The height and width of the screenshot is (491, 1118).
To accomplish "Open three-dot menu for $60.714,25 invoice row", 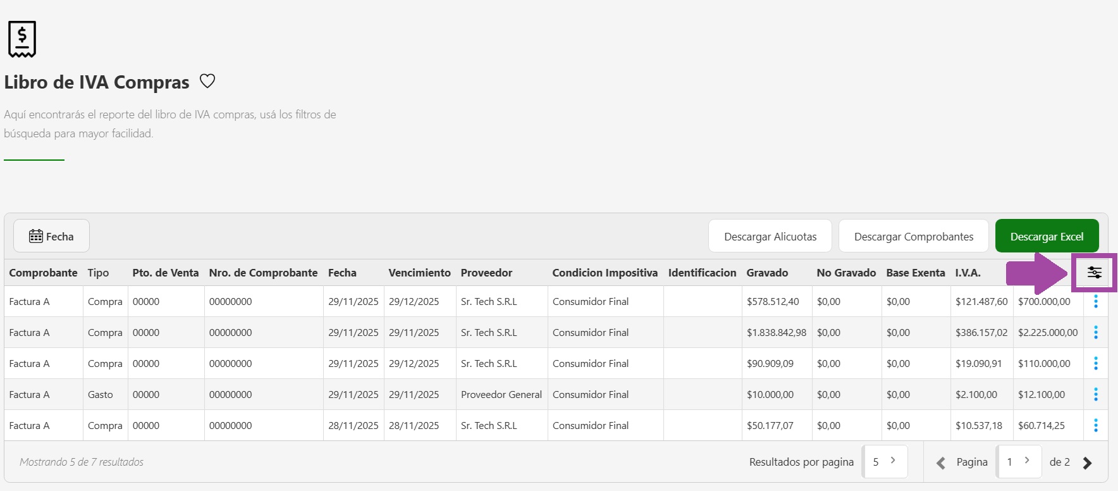I will 1095,426.
